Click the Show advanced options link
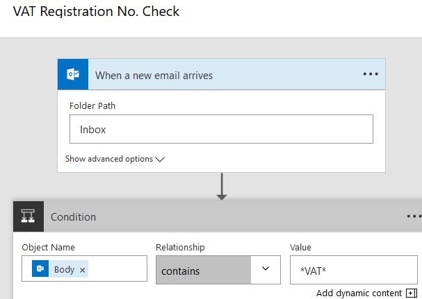422x299 pixels. pyautogui.click(x=109, y=159)
